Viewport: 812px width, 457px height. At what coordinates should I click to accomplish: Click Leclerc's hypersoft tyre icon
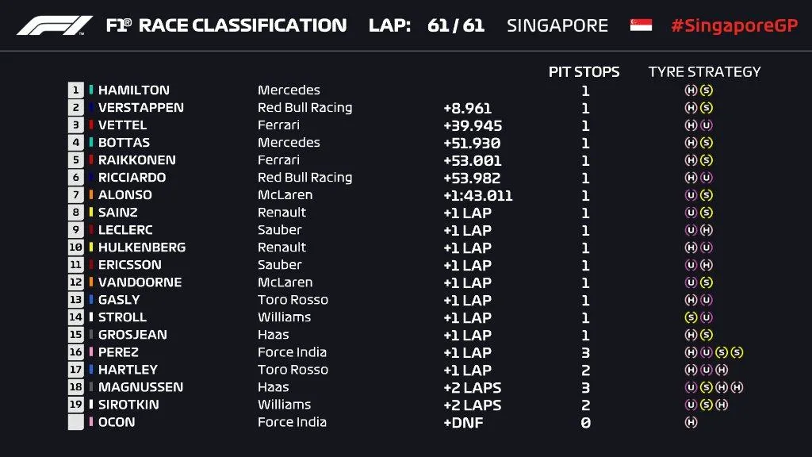706,230
